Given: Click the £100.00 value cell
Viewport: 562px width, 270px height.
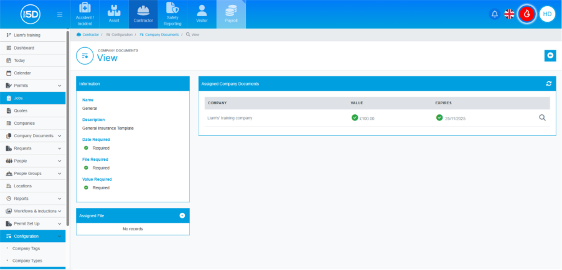Looking at the screenshot, I should click(367, 119).
